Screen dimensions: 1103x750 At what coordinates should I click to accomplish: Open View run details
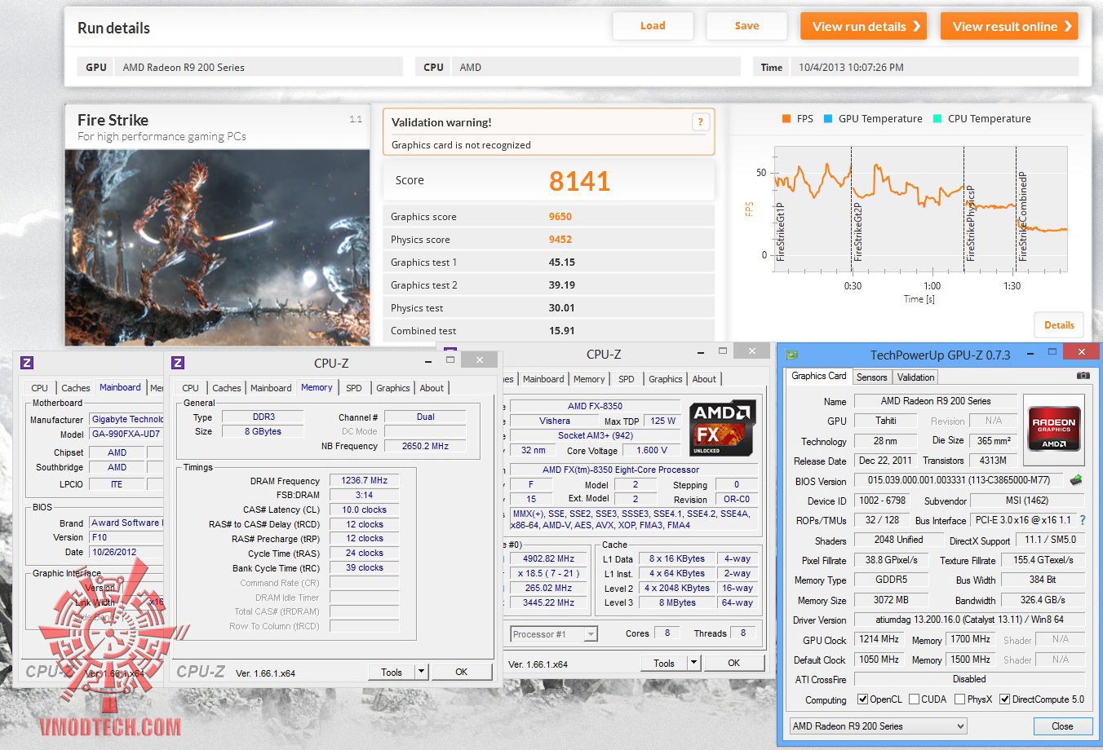point(866,26)
